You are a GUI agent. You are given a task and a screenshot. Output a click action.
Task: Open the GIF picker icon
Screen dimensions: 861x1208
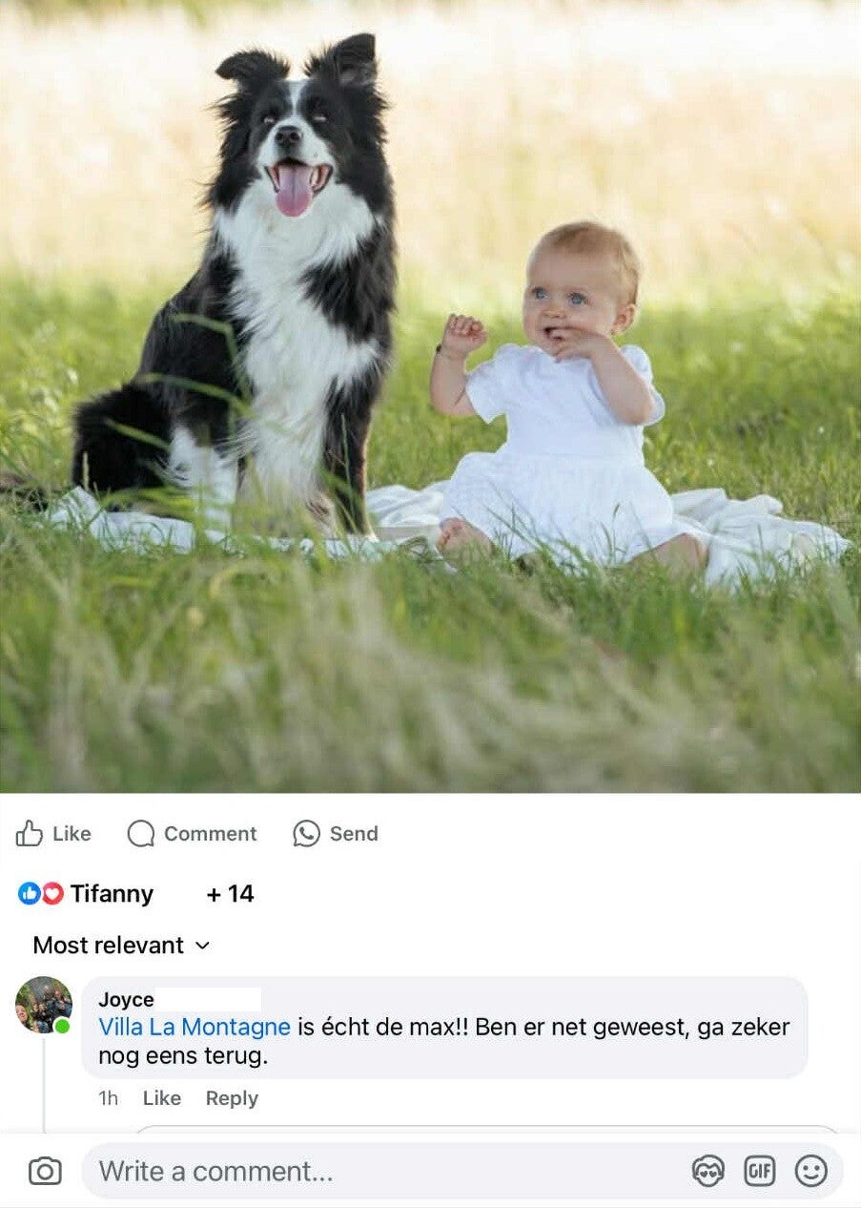(x=760, y=1171)
